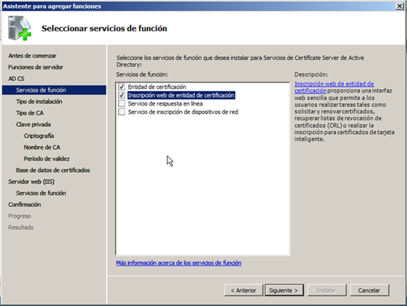Enable Servicio de respuesta en línea checkbox

[121, 103]
